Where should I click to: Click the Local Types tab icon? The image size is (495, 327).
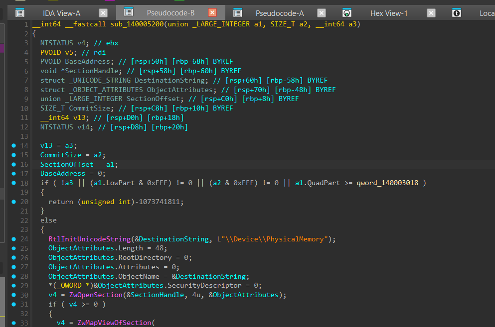[x=457, y=13]
